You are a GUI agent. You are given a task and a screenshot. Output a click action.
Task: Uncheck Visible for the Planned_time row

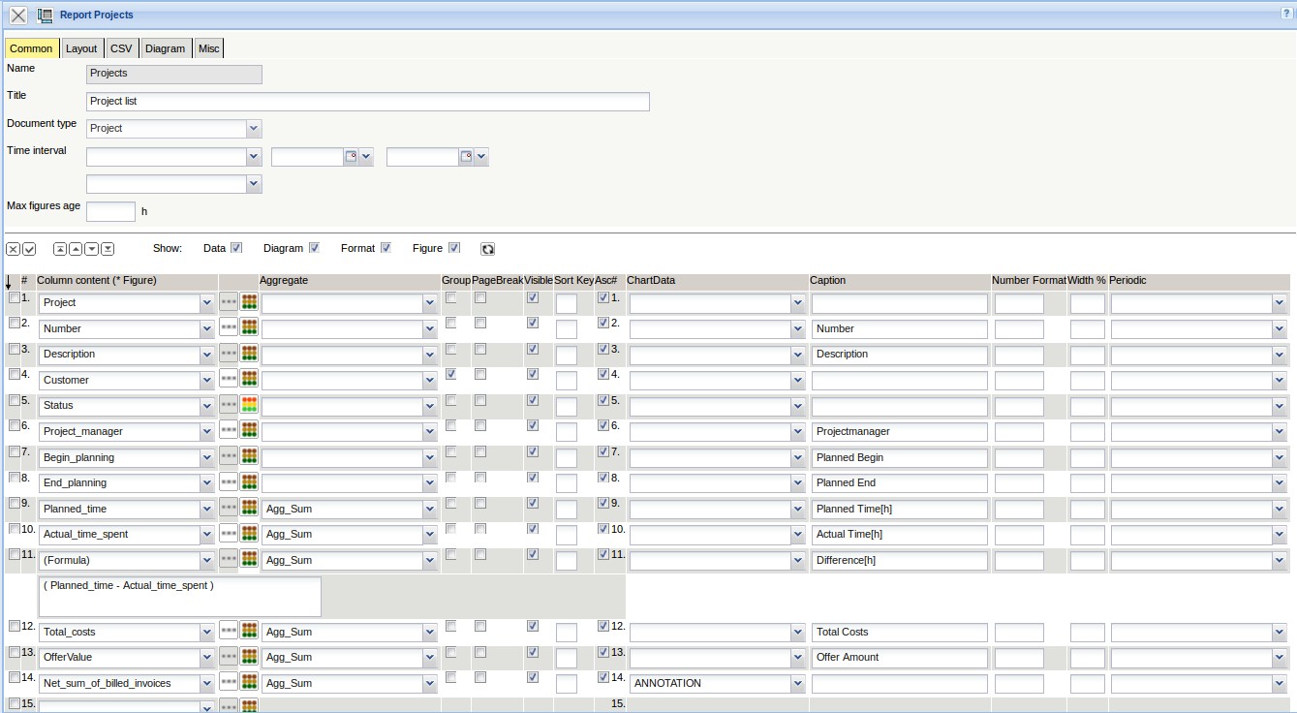pyautogui.click(x=532, y=503)
